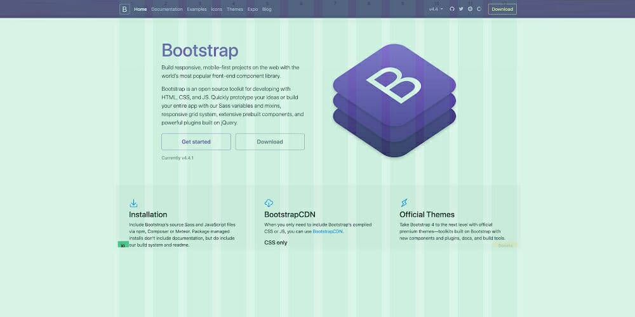Click the BootstrapCDN section heading
The image size is (635, 317).
click(x=290, y=215)
